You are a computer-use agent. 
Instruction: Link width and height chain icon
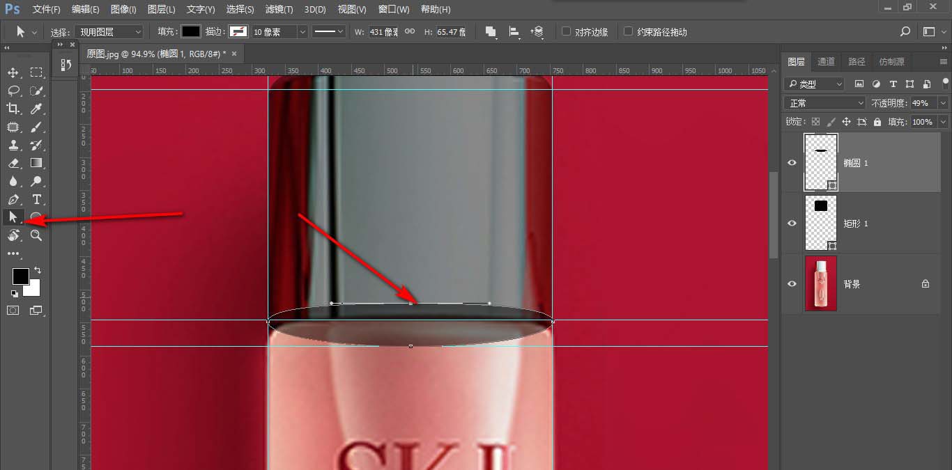tap(410, 31)
